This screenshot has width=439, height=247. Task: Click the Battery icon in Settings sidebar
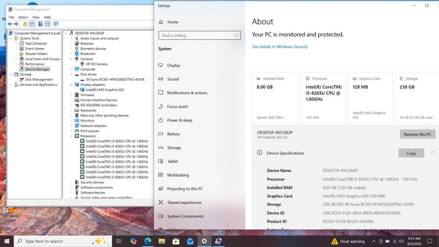[161, 134]
